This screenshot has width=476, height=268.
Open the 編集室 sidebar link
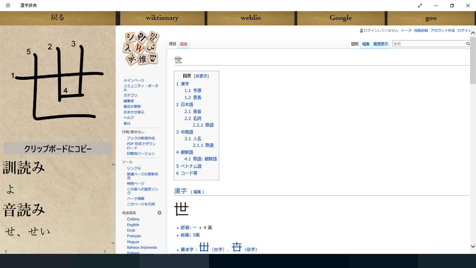pyautogui.click(x=129, y=101)
